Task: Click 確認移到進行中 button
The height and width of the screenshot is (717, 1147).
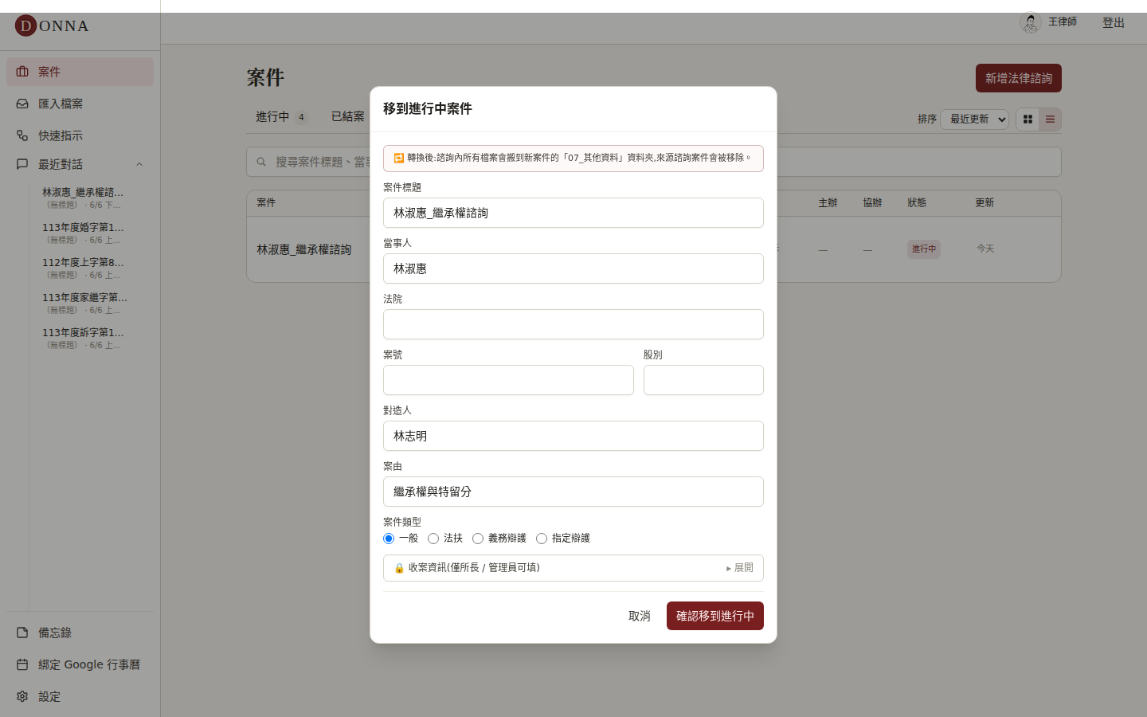Action: coord(715,616)
